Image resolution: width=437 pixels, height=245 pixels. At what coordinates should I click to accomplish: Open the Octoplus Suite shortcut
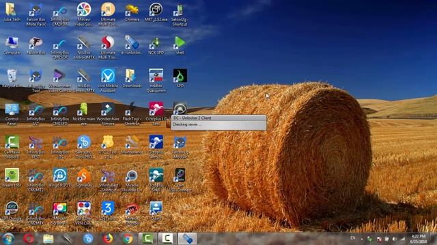click(156, 180)
